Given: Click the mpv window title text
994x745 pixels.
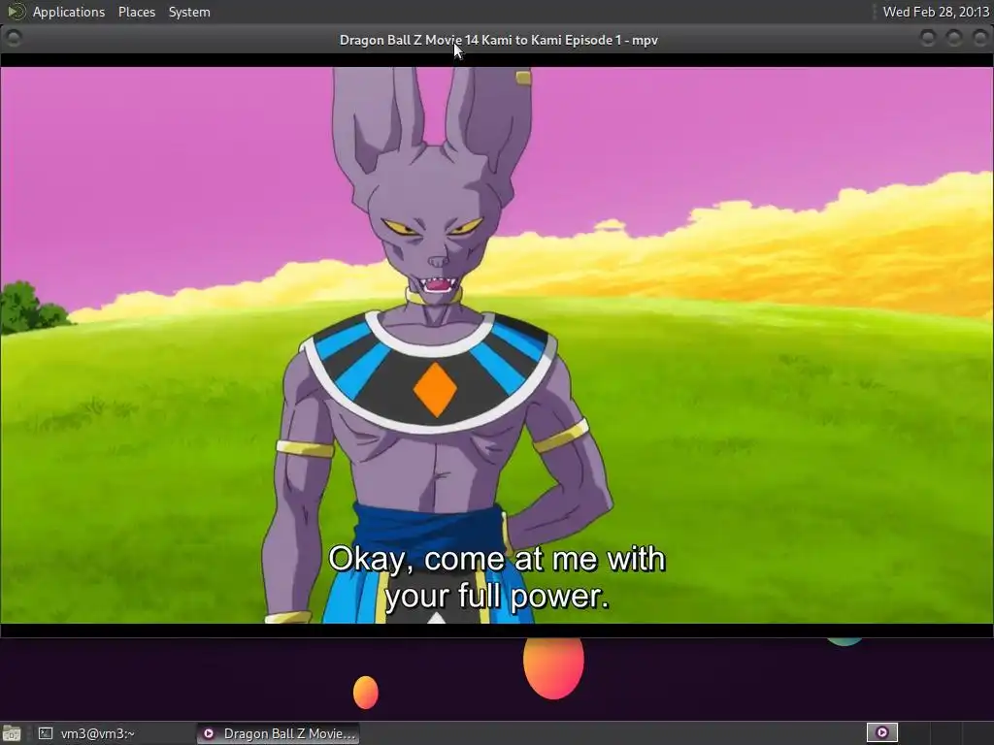Looking at the screenshot, I should [498, 40].
